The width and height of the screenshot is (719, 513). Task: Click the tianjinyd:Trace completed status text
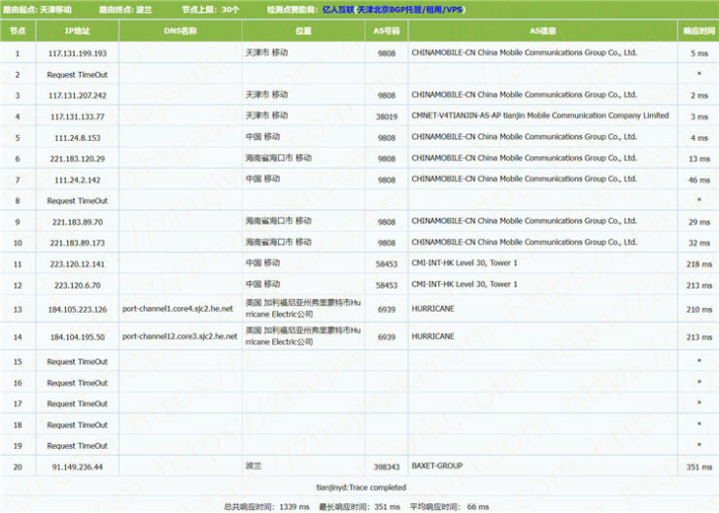point(361,488)
